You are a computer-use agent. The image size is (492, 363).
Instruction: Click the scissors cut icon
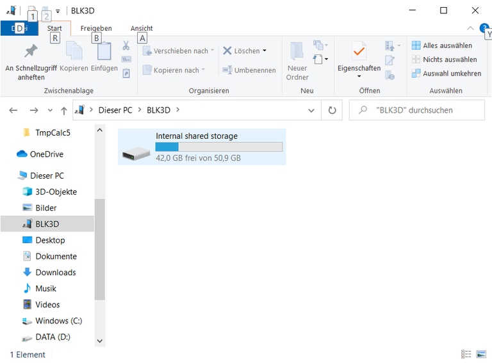126,45
